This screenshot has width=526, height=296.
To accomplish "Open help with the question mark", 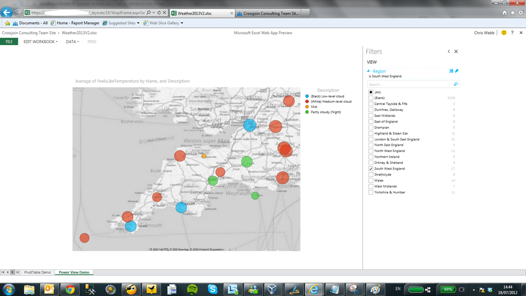I will point(512,32).
